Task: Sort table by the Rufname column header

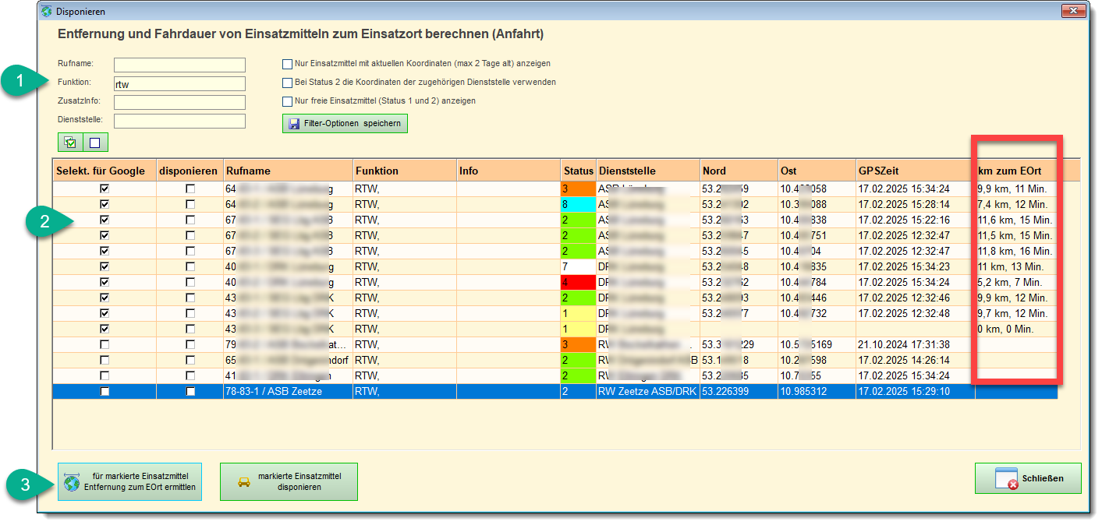Action: 287,171
